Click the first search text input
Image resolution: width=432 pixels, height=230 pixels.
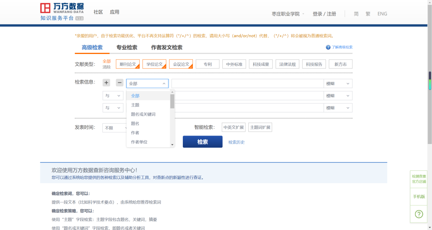coord(248,84)
